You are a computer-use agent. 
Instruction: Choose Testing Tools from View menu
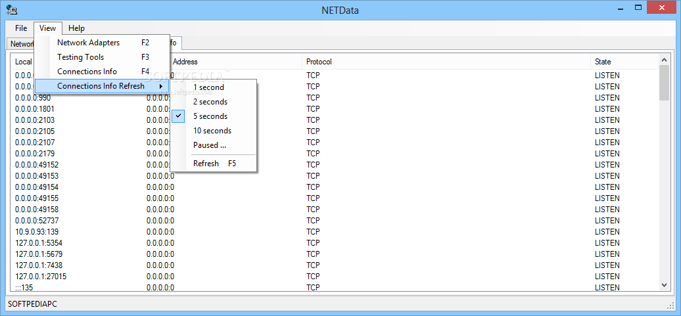click(x=102, y=57)
